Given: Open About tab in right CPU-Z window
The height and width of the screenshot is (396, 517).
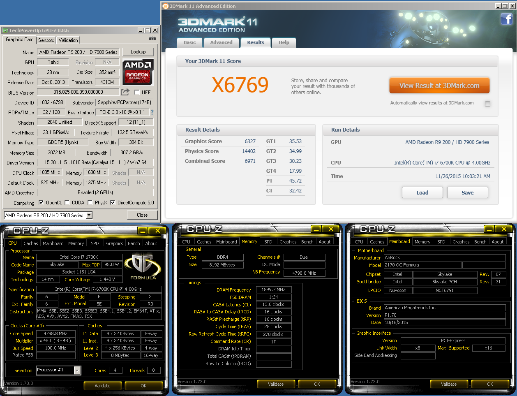Looking at the screenshot, I should pyautogui.click(x=498, y=242).
